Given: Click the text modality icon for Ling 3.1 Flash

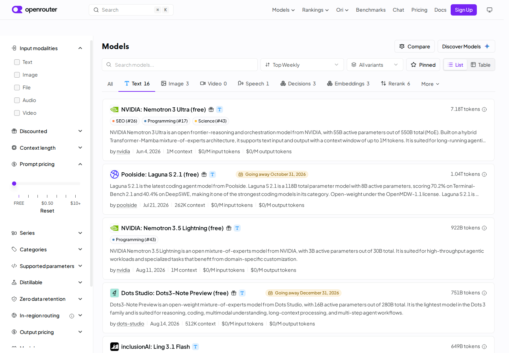Looking at the screenshot, I should point(195,347).
